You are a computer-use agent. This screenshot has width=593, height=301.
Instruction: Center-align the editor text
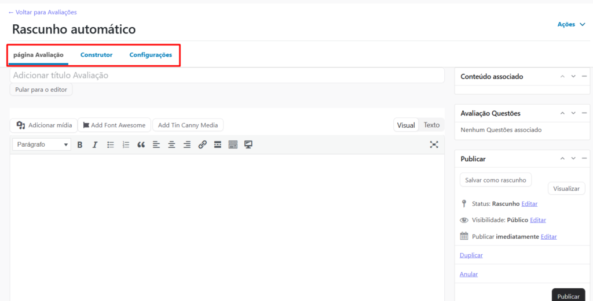pyautogui.click(x=171, y=144)
